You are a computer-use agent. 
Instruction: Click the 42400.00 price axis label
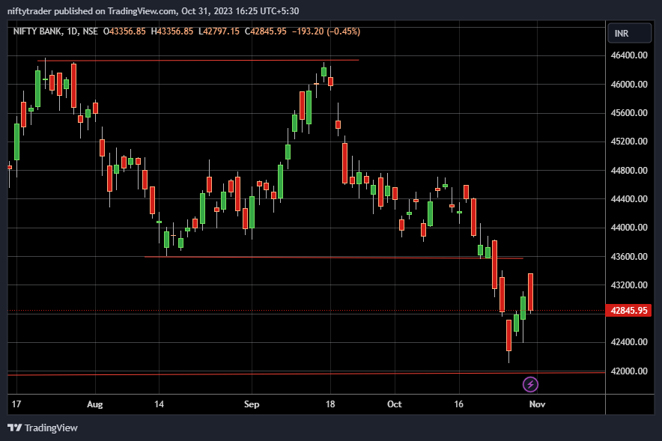click(628, 342)
